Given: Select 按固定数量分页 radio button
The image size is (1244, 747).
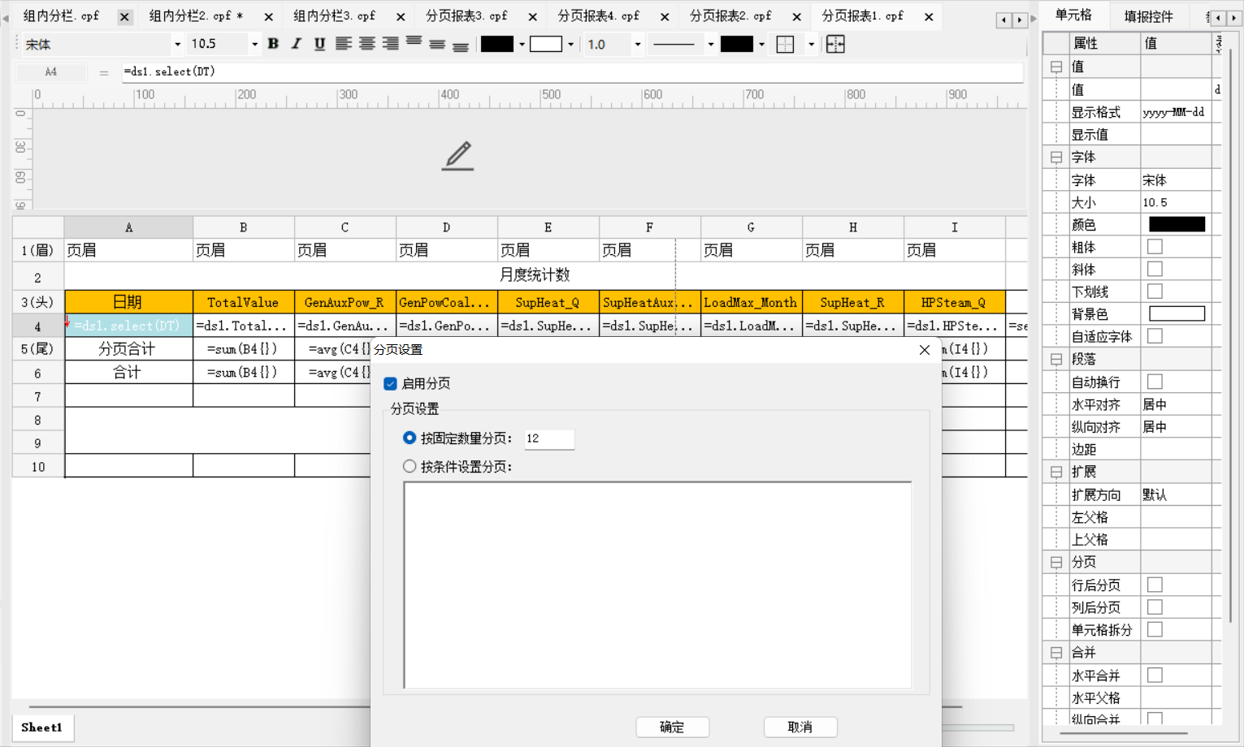Looking at the screenshot, I should 410,438.
